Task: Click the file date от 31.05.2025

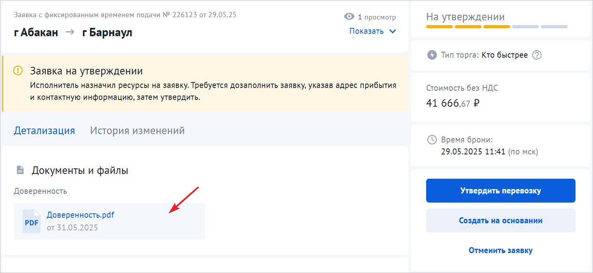Action: (72, 228)
